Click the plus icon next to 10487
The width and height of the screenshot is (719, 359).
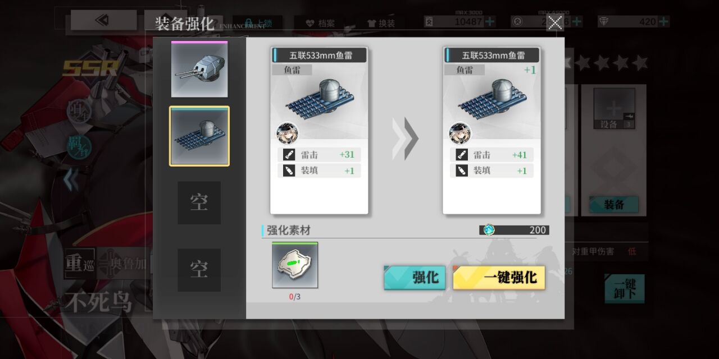[x=490, y=21]
